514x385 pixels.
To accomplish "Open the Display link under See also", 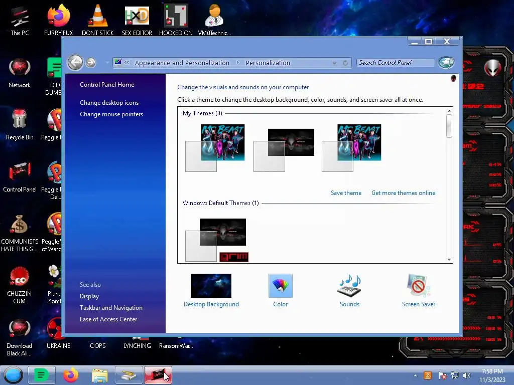I will [89, 296].
